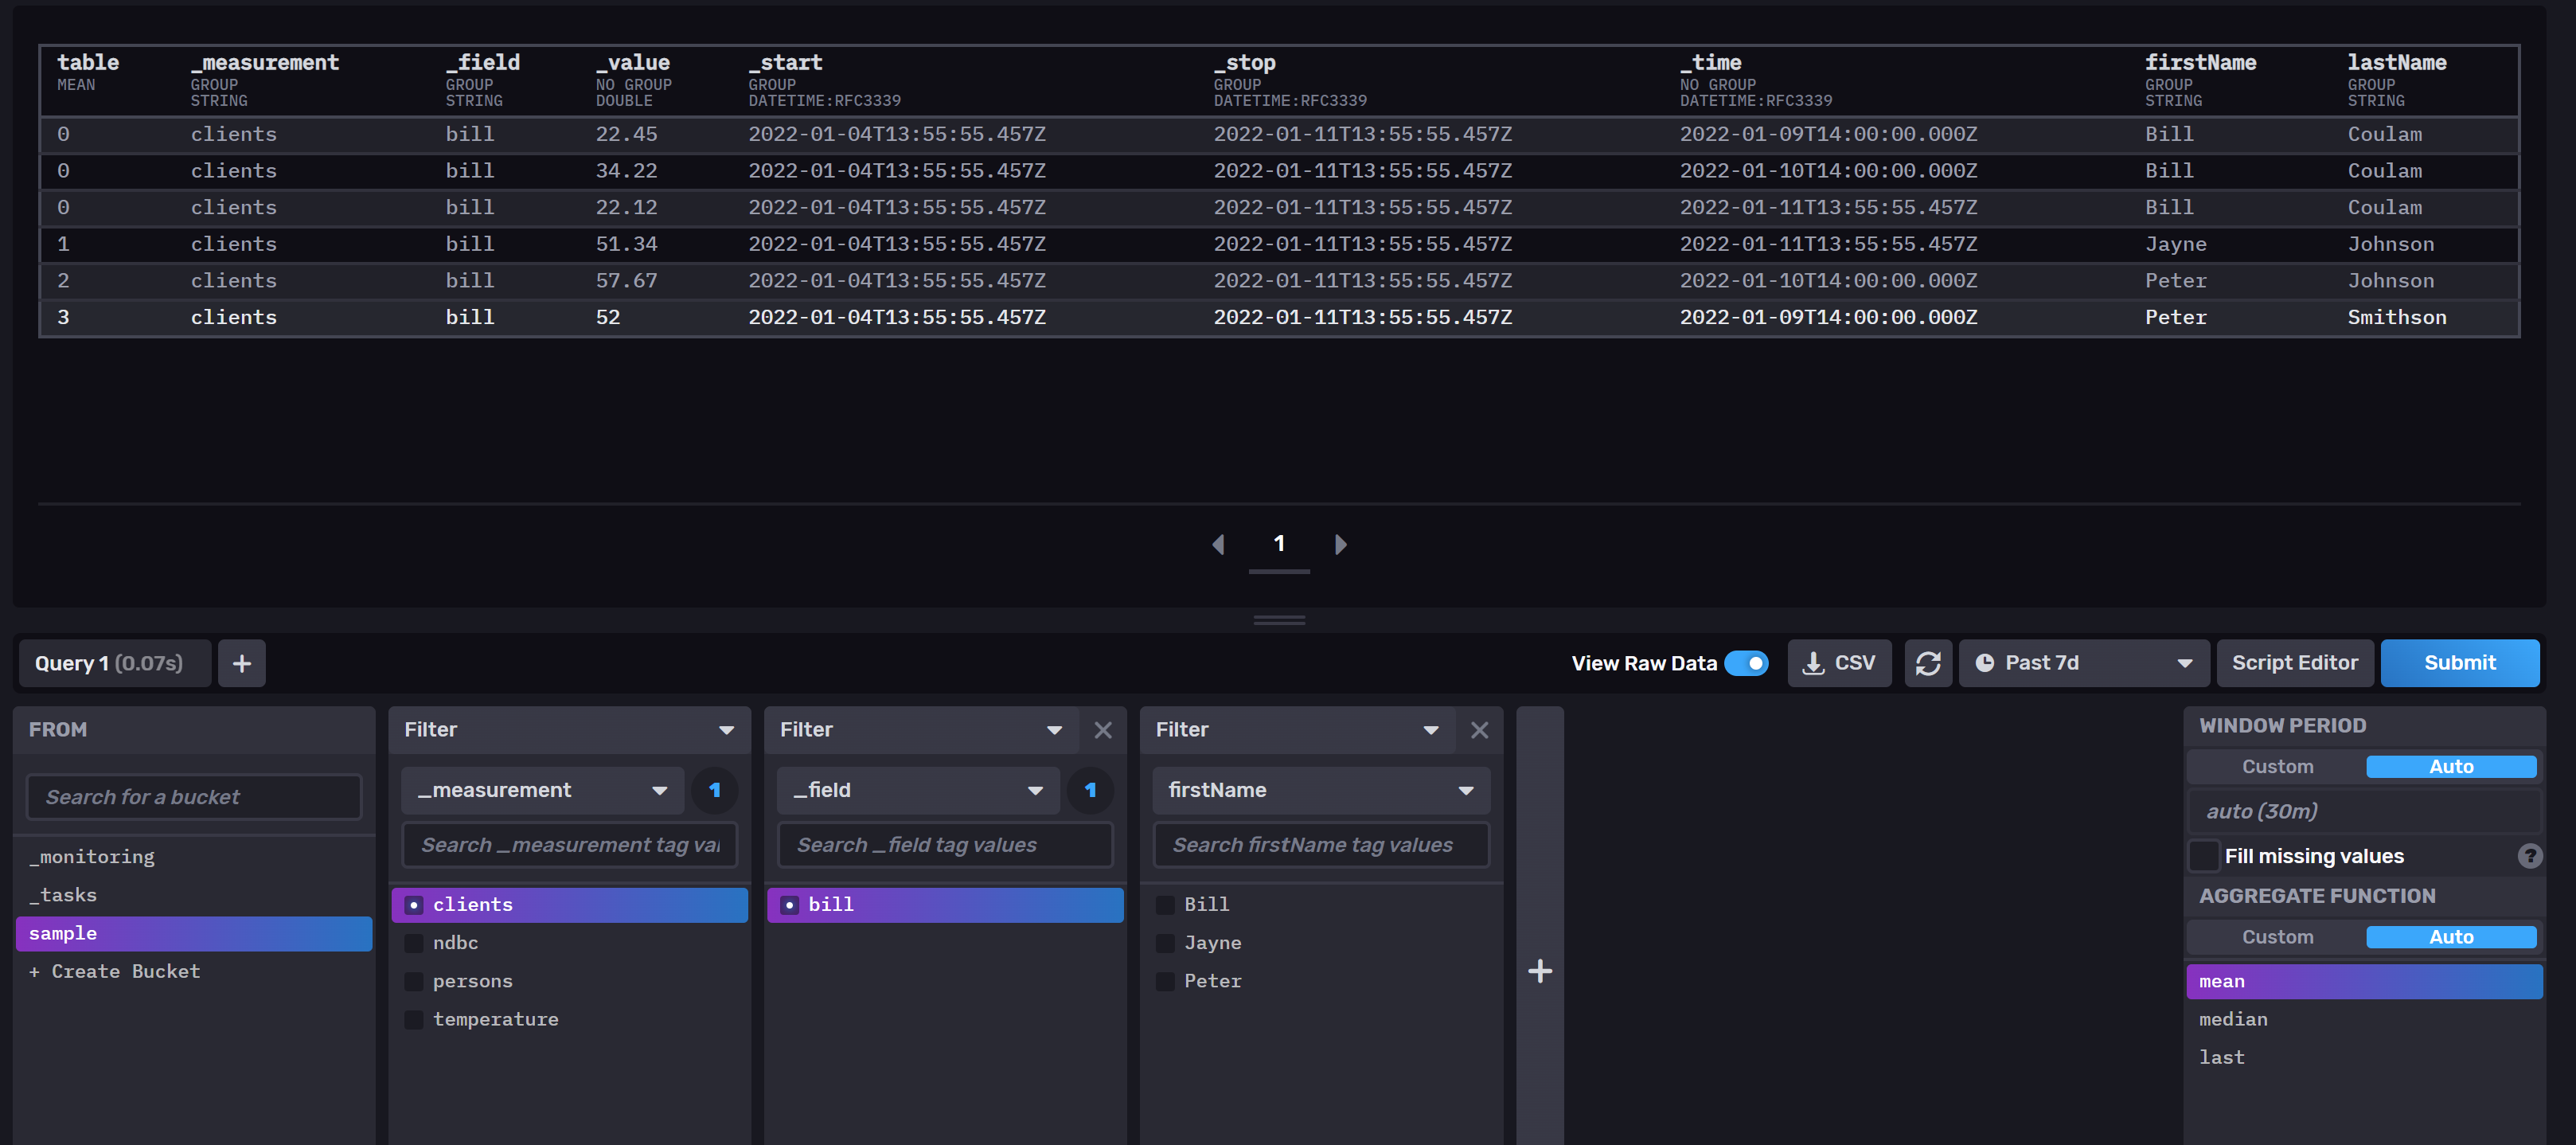Remove the firstName filter card

coord(1479,730)
